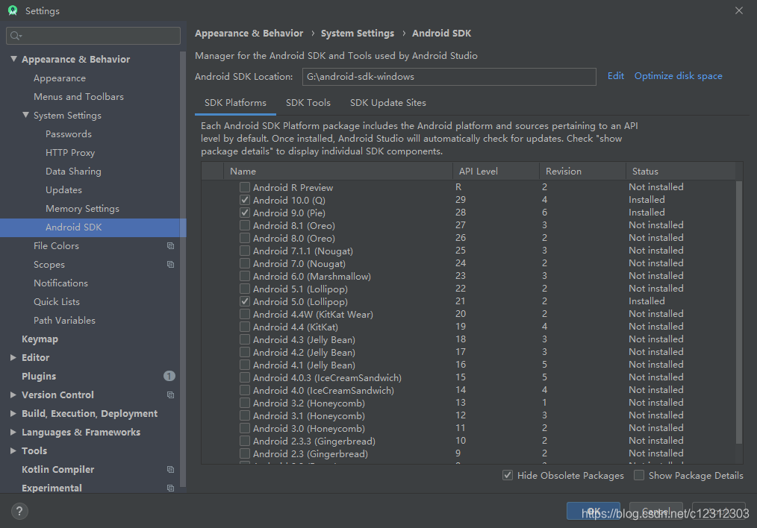This screenshot has height=528, width=757.
Task: Click the project-level icon beside Experimental
Action: click(170, 488)
